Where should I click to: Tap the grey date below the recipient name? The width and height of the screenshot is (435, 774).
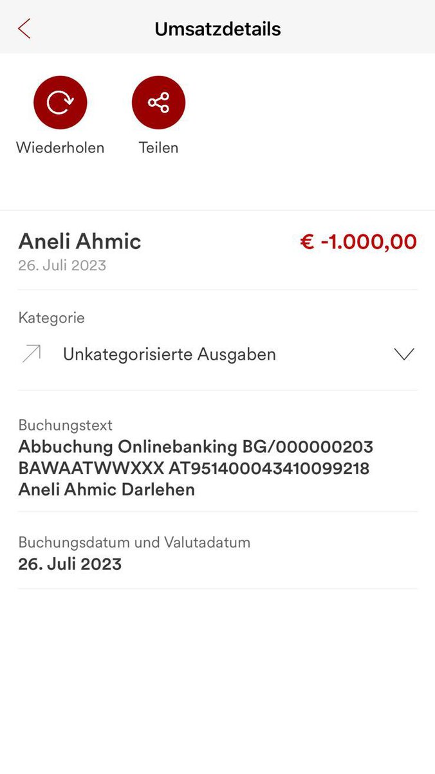[62, 265]
